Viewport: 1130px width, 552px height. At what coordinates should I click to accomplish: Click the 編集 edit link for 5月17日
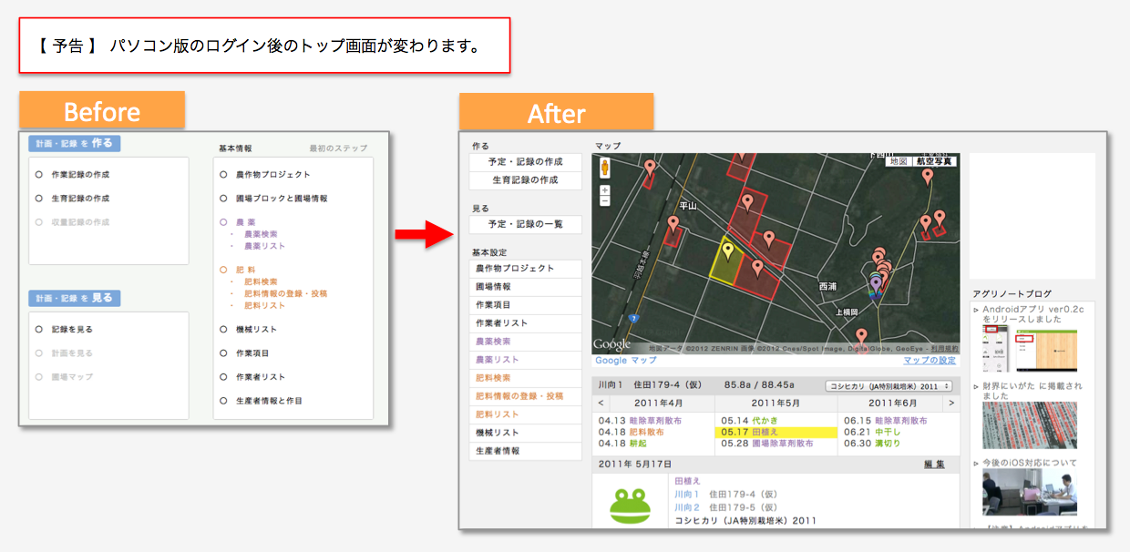934,465
